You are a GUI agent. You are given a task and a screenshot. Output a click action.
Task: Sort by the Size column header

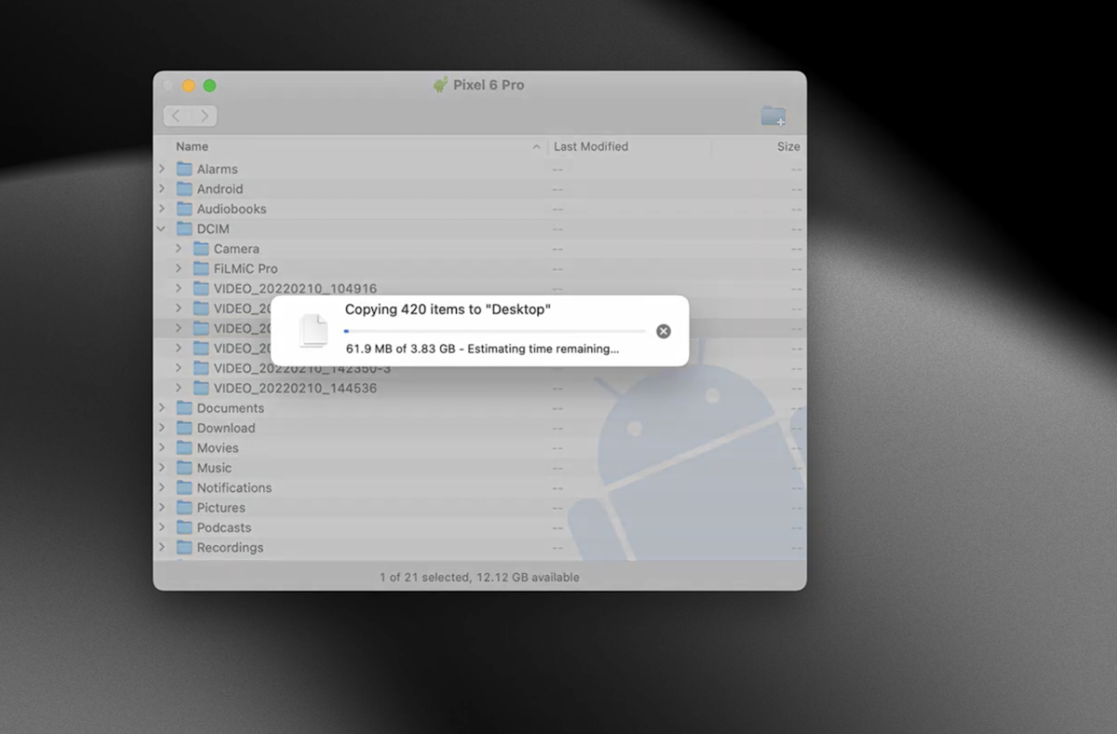(788, 146)
